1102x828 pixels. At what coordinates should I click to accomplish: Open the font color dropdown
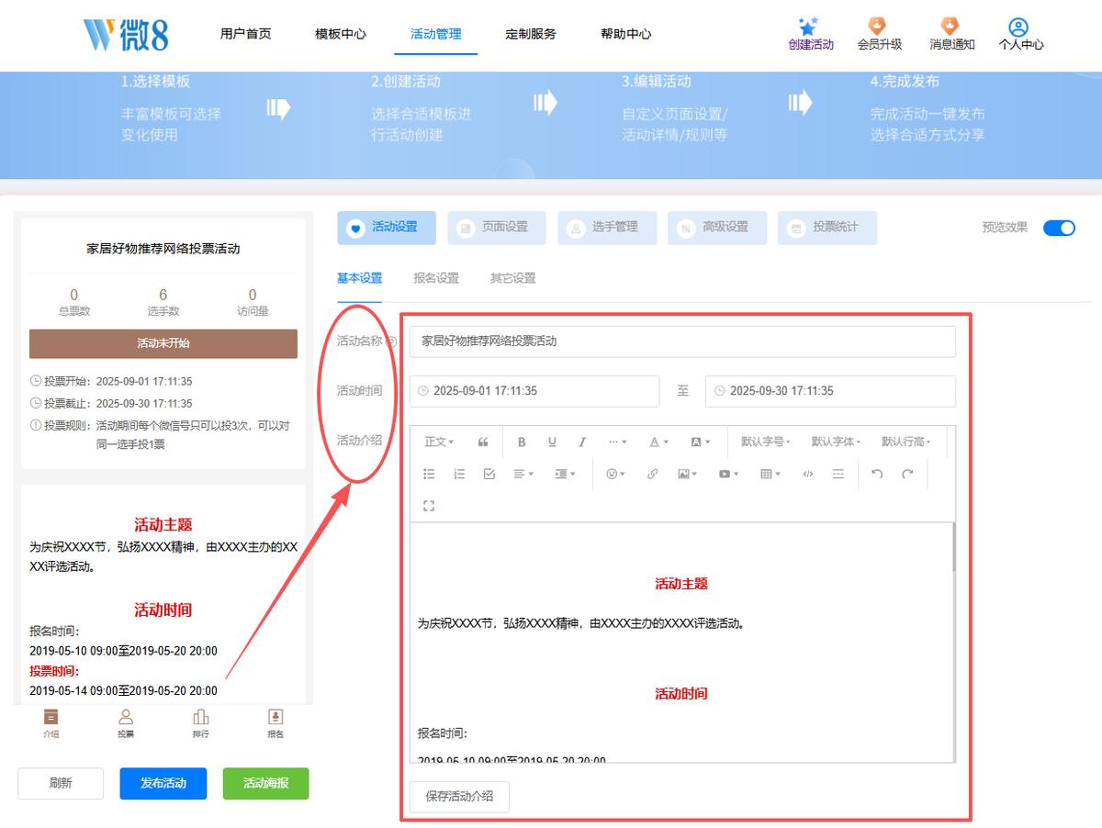coord(658,442)
